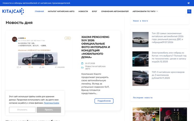Open the Политика Cookie link

(x=51, y=103)
